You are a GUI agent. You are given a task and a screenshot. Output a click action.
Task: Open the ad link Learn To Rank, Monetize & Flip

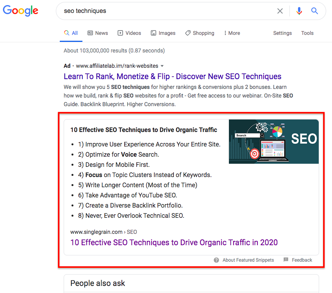[172, 76]
